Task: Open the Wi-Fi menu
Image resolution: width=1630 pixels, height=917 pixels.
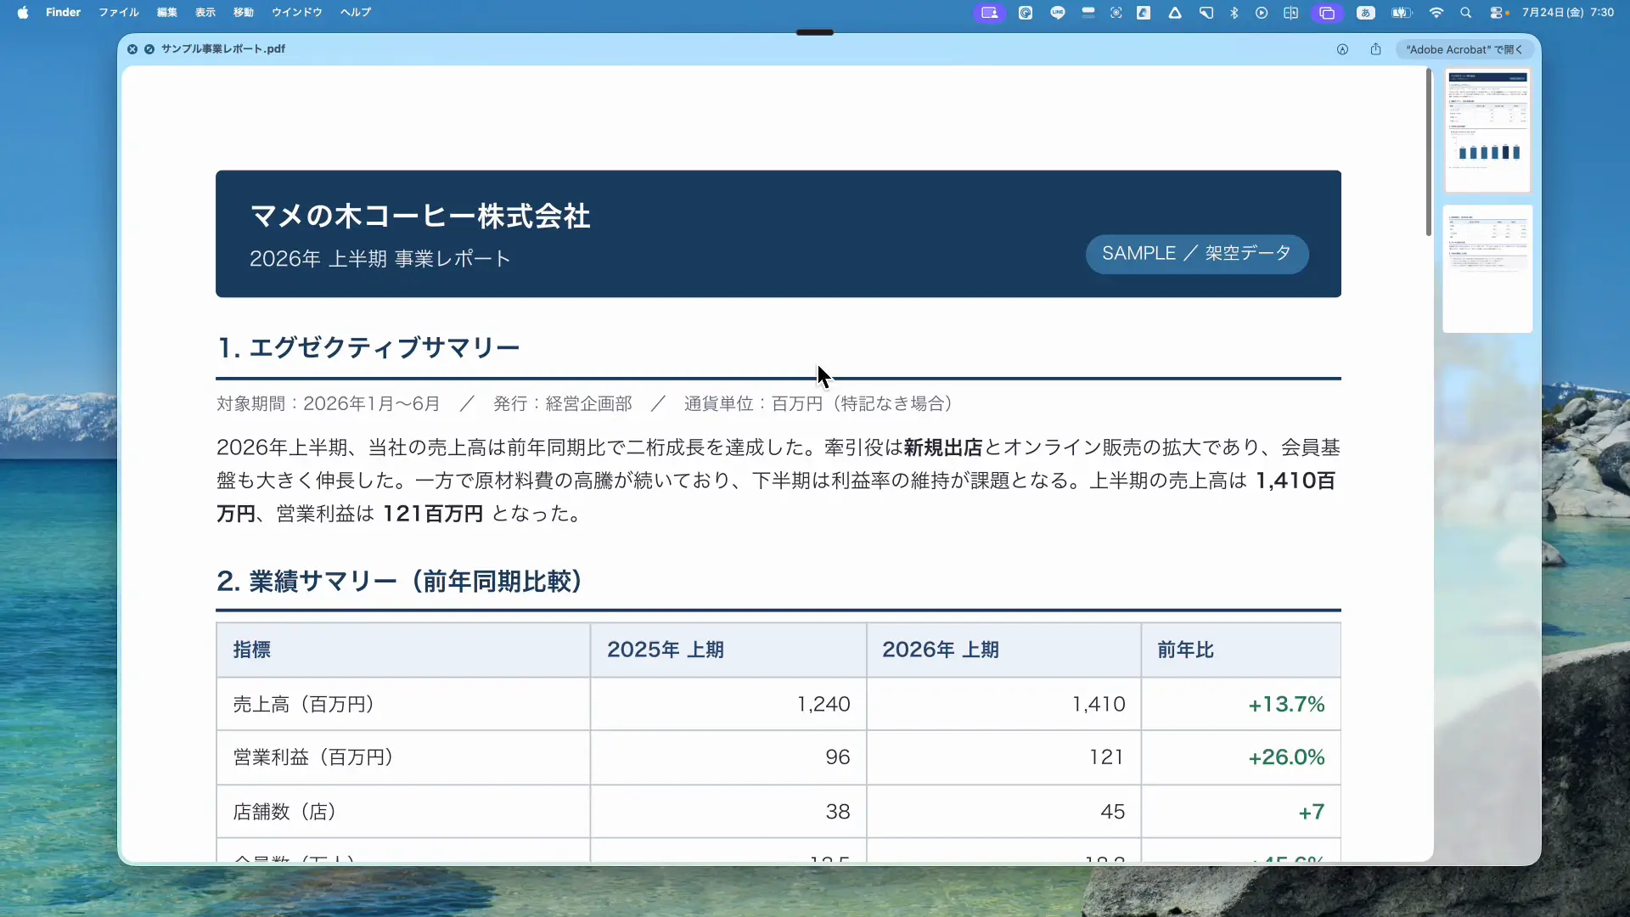Action: pos(1436,13)
